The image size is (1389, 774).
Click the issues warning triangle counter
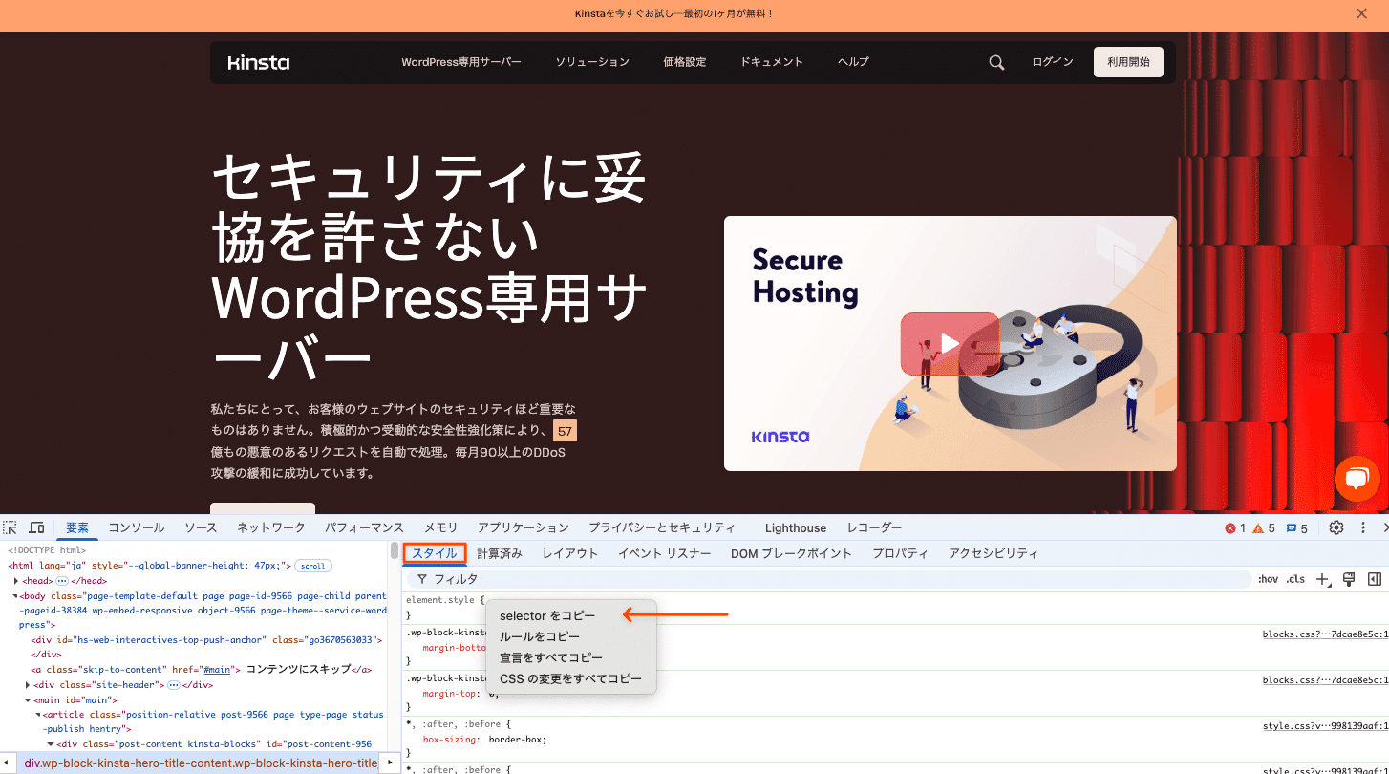[1259, 527]
